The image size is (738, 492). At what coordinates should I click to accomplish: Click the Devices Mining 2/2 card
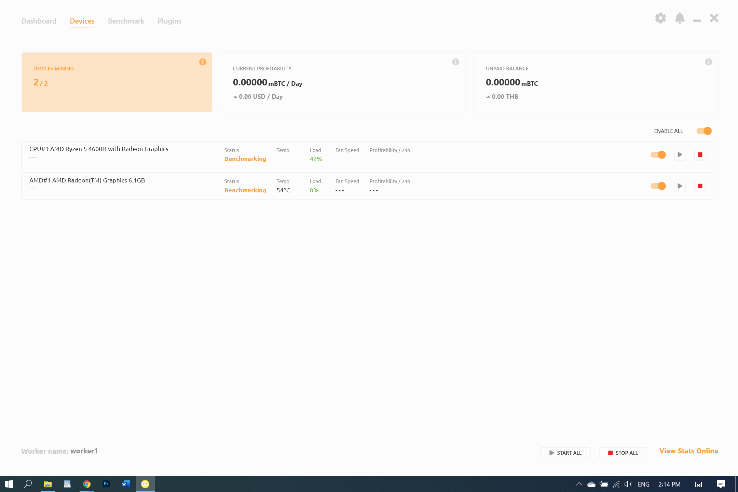(x=117, y=82)
